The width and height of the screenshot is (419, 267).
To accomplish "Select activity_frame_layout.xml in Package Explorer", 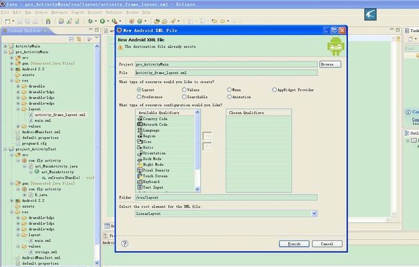I will (x=60, y=115).
